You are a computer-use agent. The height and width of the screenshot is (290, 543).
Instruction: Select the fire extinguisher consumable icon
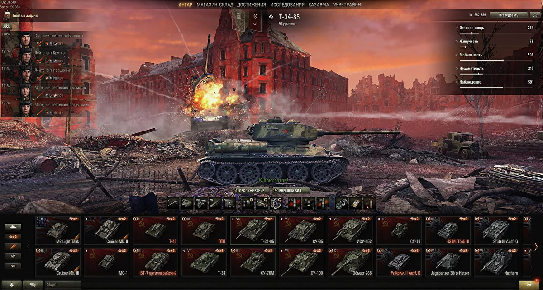click(369, 203)
